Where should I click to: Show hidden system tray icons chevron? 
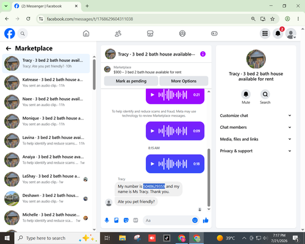coord(244,238)
